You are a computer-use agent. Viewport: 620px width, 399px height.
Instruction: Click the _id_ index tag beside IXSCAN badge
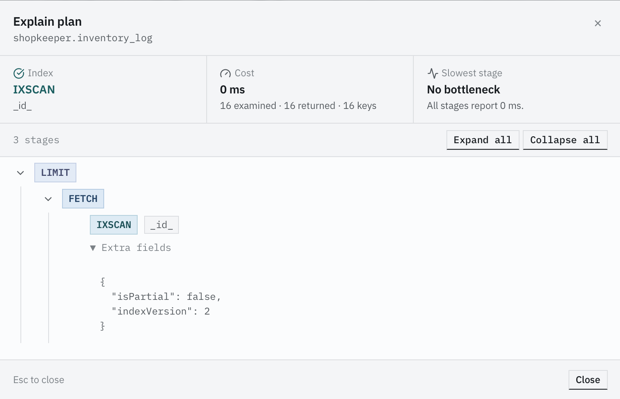pos(161,225)
